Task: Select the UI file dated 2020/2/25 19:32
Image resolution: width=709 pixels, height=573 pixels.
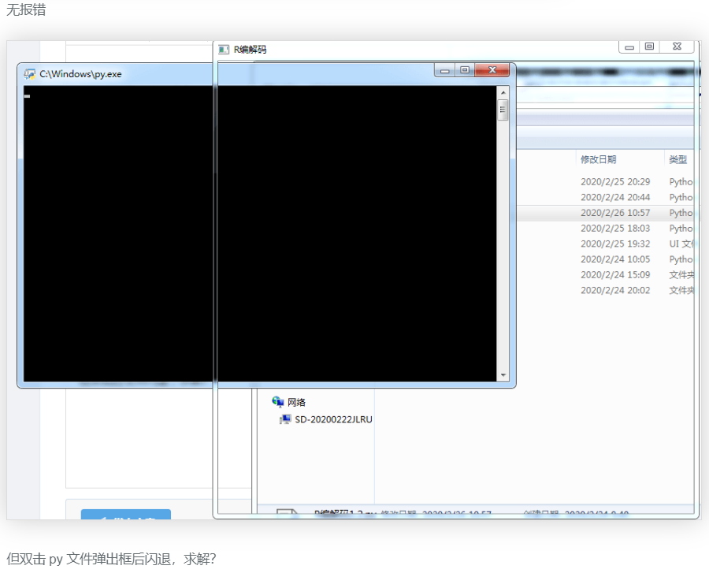Action: point(615,244)
